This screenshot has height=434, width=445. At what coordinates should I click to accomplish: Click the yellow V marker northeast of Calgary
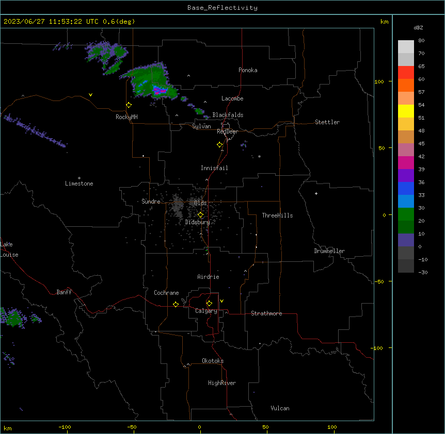pos(221,301)
